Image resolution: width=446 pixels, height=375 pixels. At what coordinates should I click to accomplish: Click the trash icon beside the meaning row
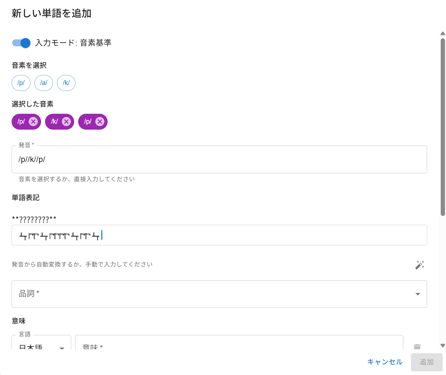tap(417, 346)
